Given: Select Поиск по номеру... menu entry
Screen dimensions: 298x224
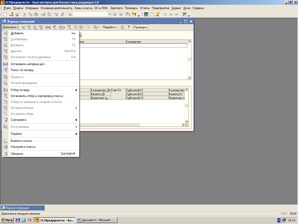Looking at the screenshot, I should click(40, 70).
